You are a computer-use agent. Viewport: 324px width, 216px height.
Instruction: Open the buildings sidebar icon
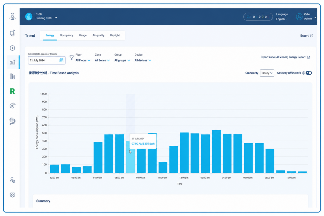point(12,77)
